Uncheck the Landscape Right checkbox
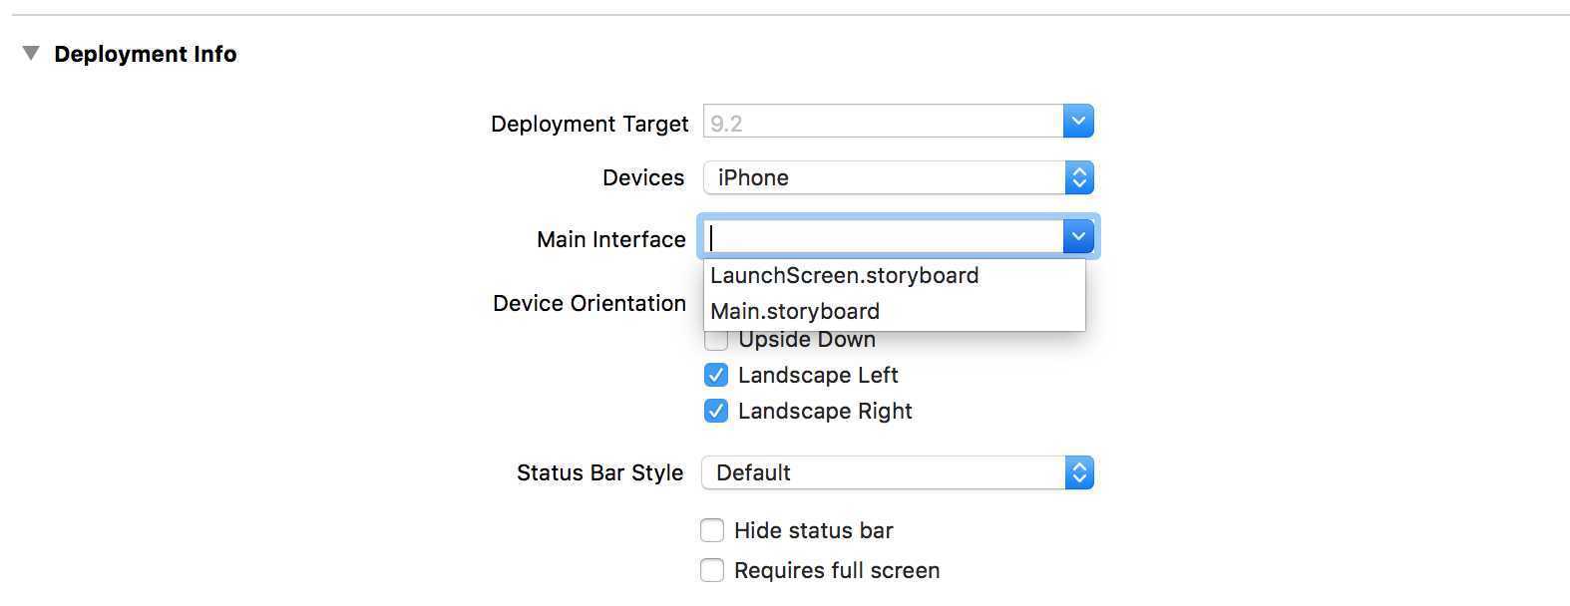The width and height of the screenshot is (1570, 606). [x=716, y=411]
